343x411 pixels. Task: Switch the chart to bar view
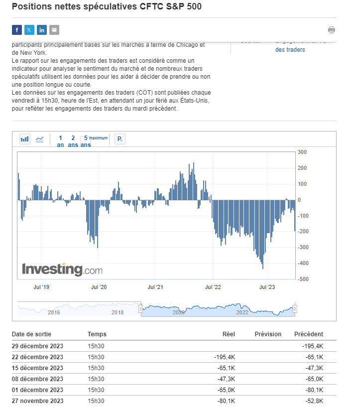click(25, 139)
